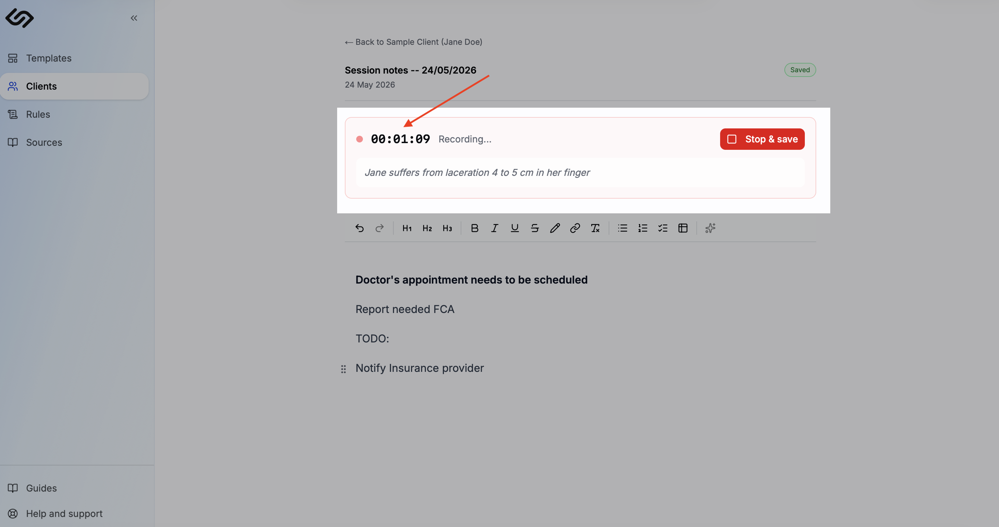Insert a checklist task list
The height and width of the screenshot is (527, 999).
point(663,228)
